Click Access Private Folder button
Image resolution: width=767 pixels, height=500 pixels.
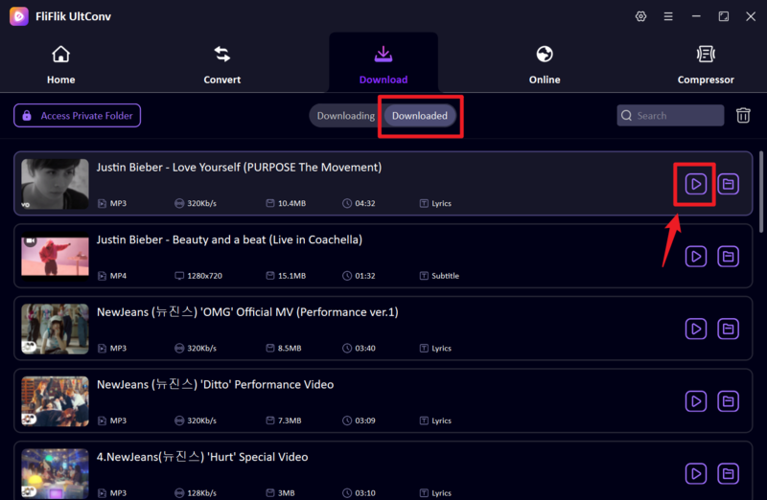click(x=78, y=115)
